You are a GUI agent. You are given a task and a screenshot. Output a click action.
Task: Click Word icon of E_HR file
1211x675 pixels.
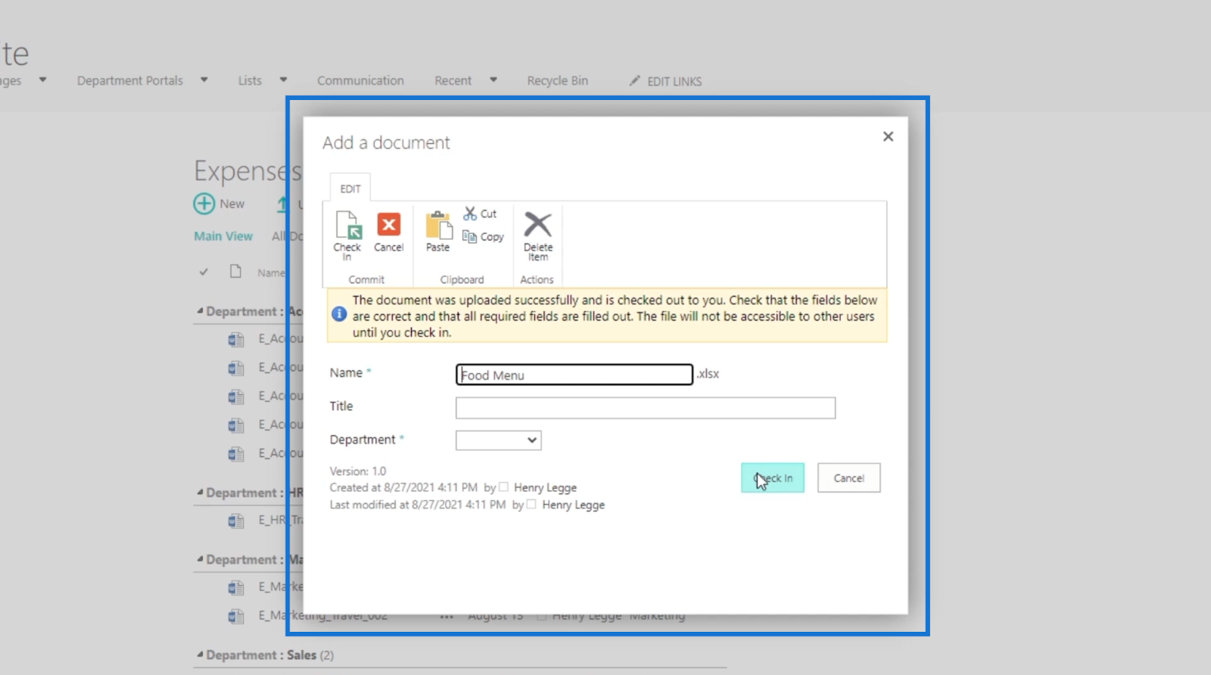(236, 521)
